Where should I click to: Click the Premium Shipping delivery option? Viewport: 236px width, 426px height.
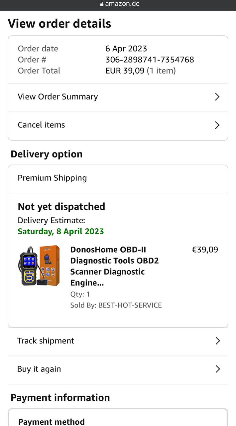(x=52, y=178)
